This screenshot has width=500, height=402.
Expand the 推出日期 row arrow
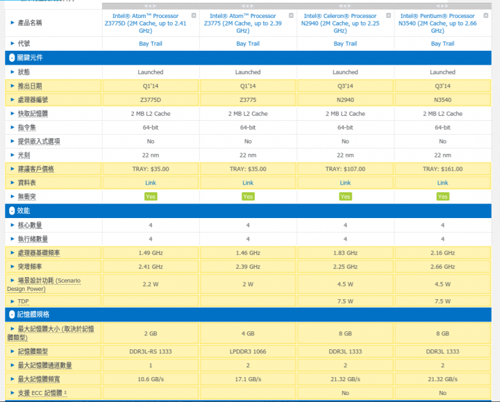[12, 86]
